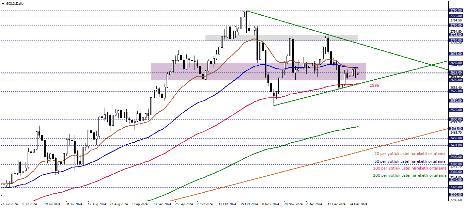Select the 2750.00 price level label
This screenshot has height=208, width=464.
tap(456, 25)
